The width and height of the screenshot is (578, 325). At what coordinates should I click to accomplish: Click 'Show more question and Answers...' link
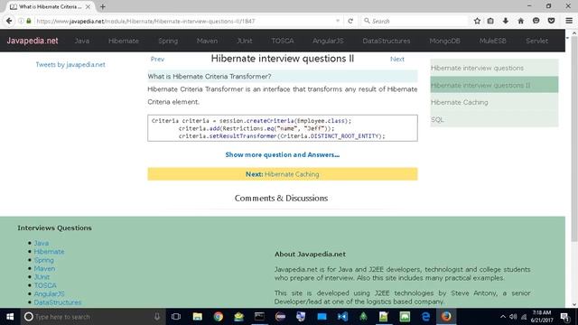point(283,154)
